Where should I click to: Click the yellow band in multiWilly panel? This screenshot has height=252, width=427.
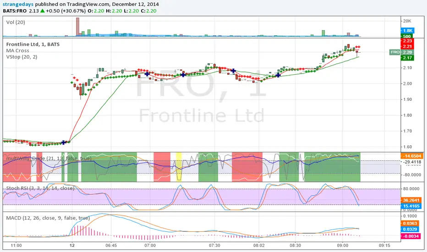click(179, 167)
